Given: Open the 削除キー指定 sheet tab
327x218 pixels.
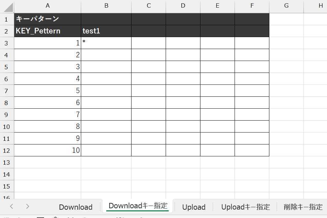Looking at the screenshot, I should click(303, 207).
